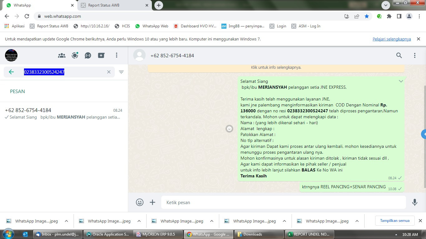426x239 pixels.
Task: Reload the current page
Action: pyautogui.click(x=27, y=16)
